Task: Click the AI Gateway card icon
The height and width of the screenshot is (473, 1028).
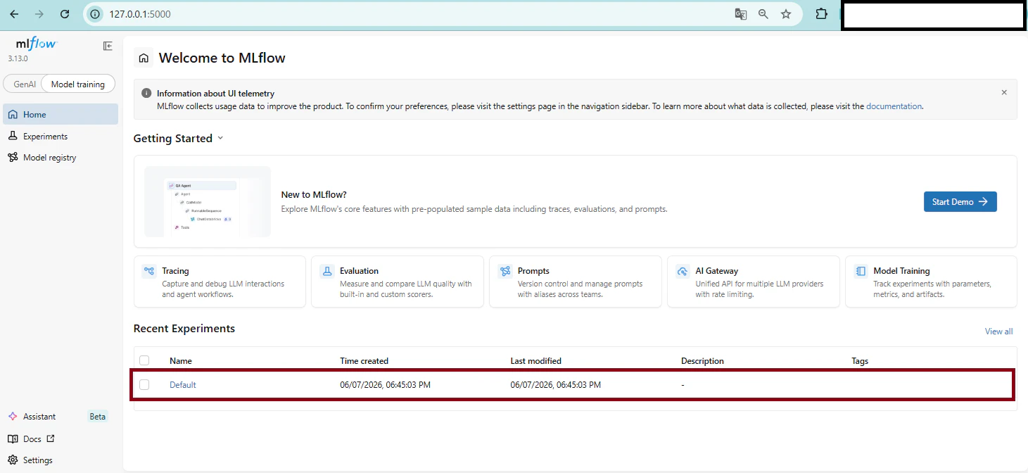Action: pyautogui.click(x=683, y=272)
